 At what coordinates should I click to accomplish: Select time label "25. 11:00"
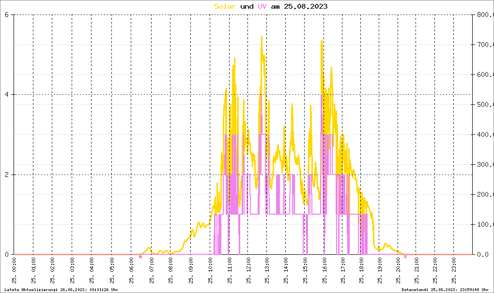(230, 271)
